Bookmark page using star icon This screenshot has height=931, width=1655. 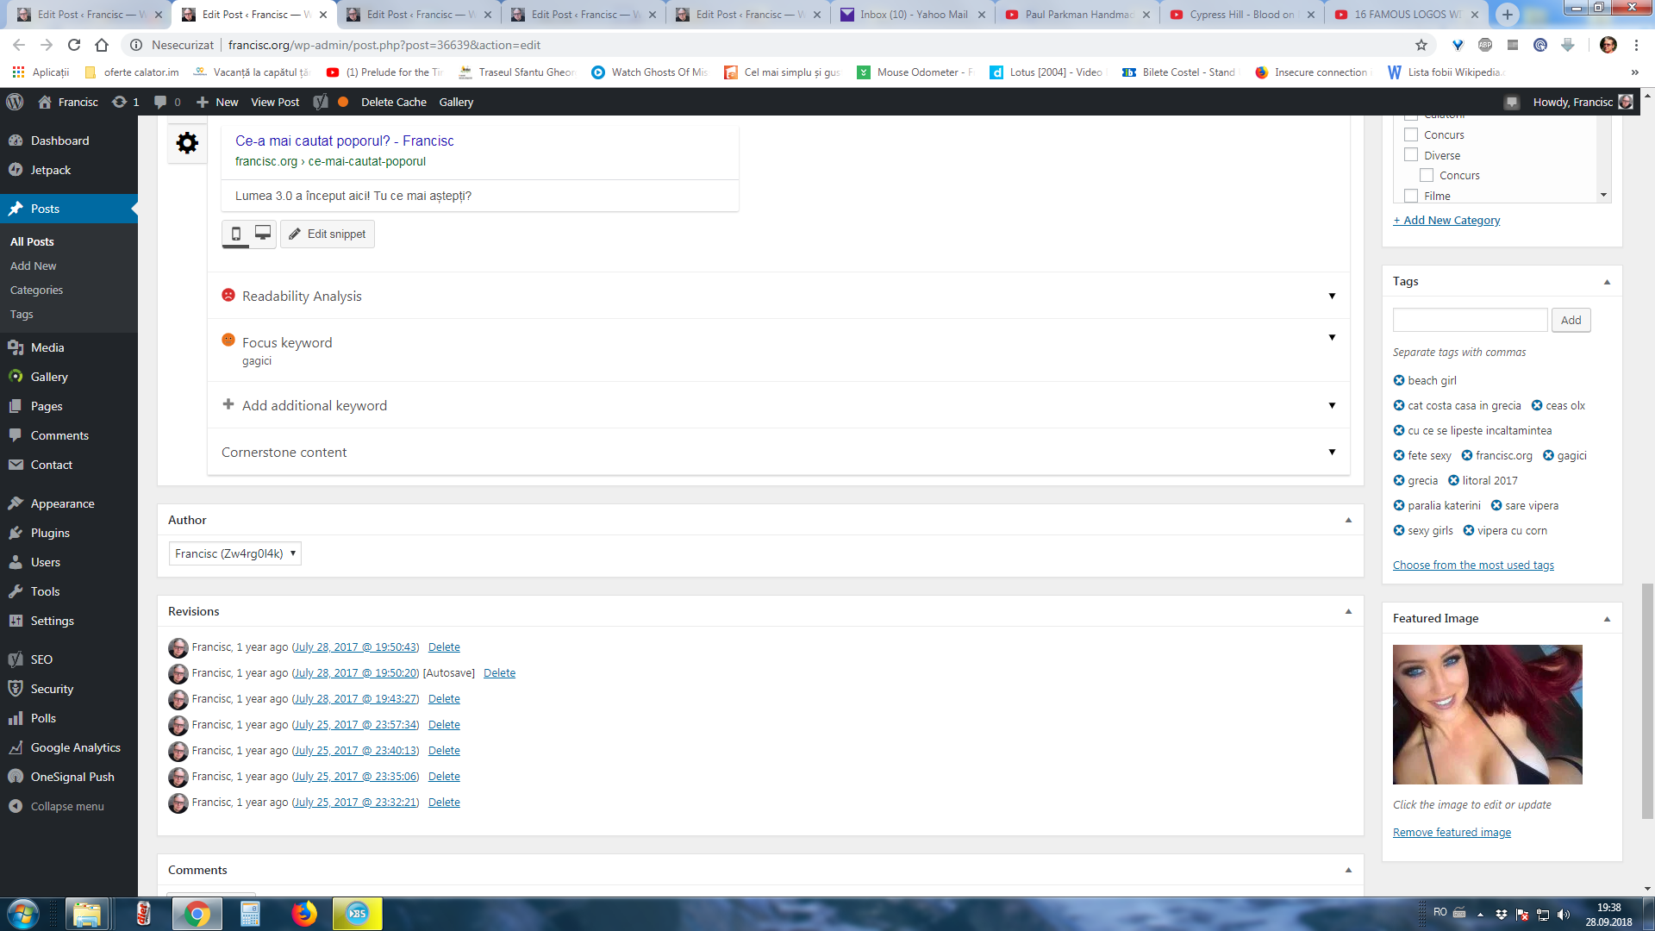point(1421,45)
